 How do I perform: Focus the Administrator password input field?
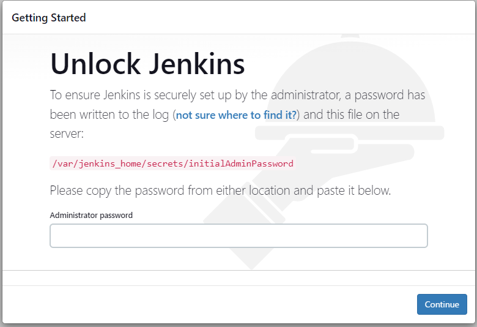pos(239,236)
